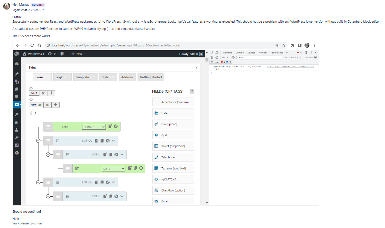Switch to the Logic tab
This screenshot has height=228, width=385.
pyautogui.click(x=60, y=77)
